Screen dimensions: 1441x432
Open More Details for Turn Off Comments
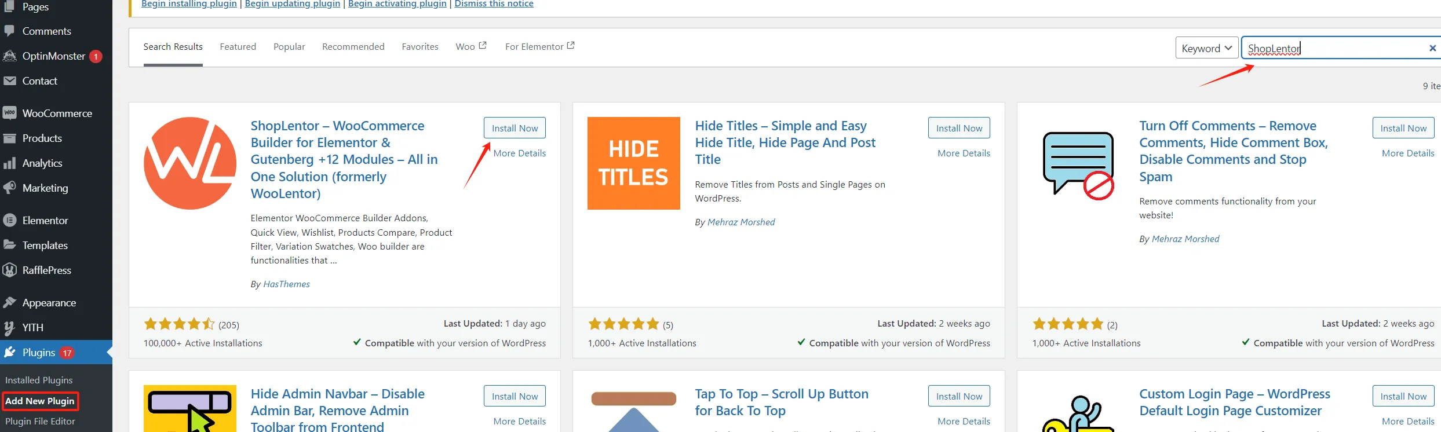click(1408, 153)
